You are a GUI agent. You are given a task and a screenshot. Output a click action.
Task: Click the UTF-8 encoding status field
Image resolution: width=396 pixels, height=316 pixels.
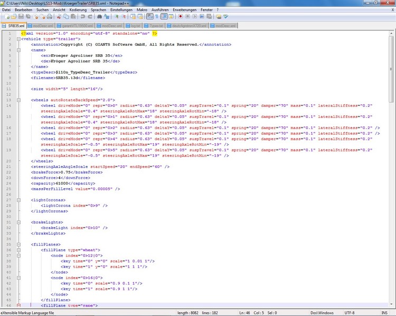point(350,313)
